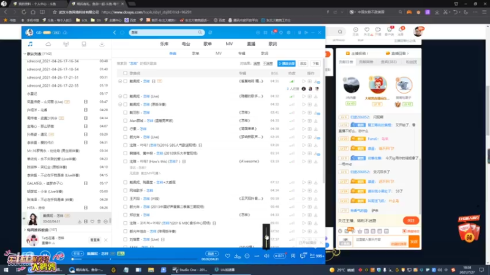Tick the checkbox for Alan's 怎样 row
Screen dimensions: 490x275
tap(126, 120)
